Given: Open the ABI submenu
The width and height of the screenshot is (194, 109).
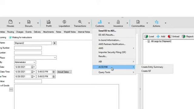Looking at the screenshot, I should tap(114, 61).
